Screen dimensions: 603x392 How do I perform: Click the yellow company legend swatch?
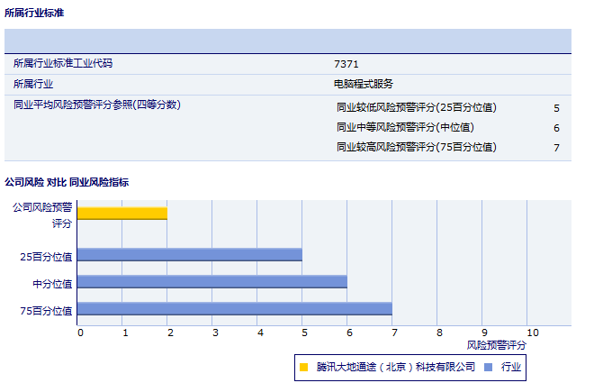click(303, 368)
